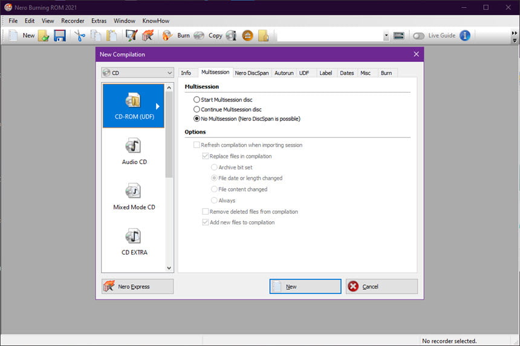
Task: Open the Extras menu
Action: tap(99, 21)
